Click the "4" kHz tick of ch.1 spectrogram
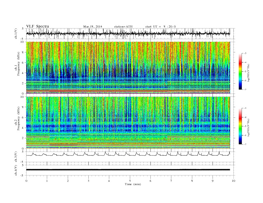 click(23, 73)
